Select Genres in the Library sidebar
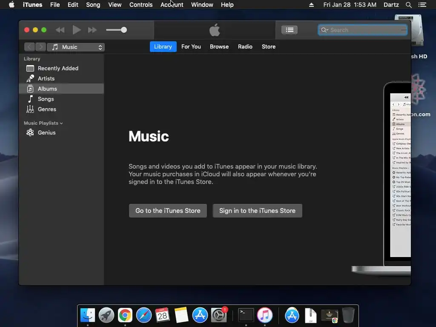 pyautogui.click(x=61, y=109)
